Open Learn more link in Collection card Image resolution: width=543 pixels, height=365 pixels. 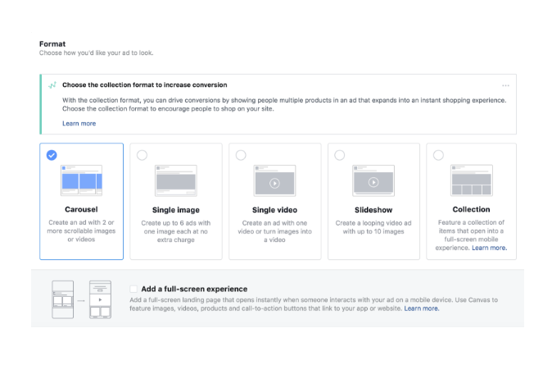[x=489, y=248]
